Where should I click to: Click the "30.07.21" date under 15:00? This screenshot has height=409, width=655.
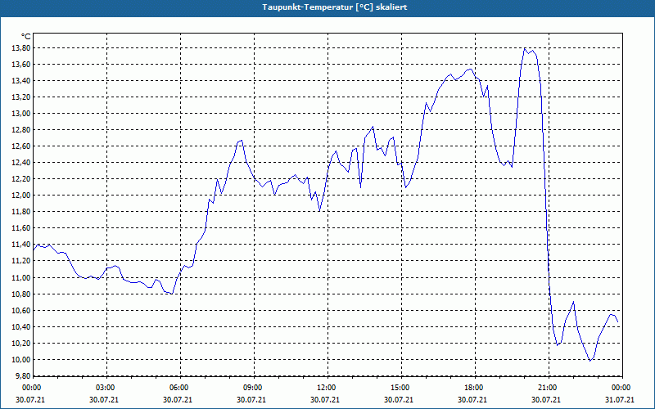tap(399, 400)
